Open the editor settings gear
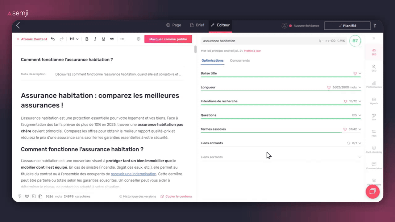Image resolution: width=395 pixels, height=222 pixels. coord(139,39)
